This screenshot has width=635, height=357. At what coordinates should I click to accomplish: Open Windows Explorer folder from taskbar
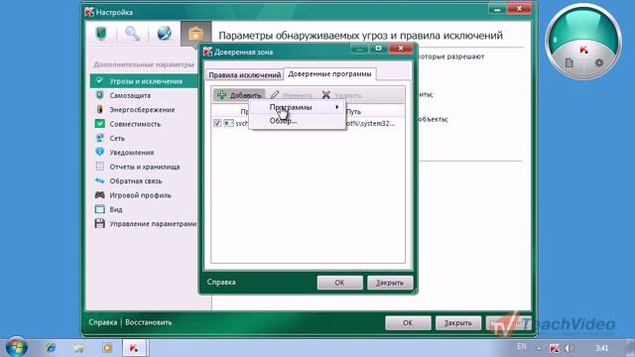(79, 348)
